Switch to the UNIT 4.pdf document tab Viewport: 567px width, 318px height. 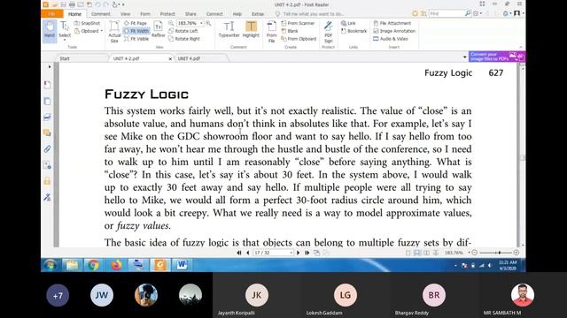pos(200,58)
